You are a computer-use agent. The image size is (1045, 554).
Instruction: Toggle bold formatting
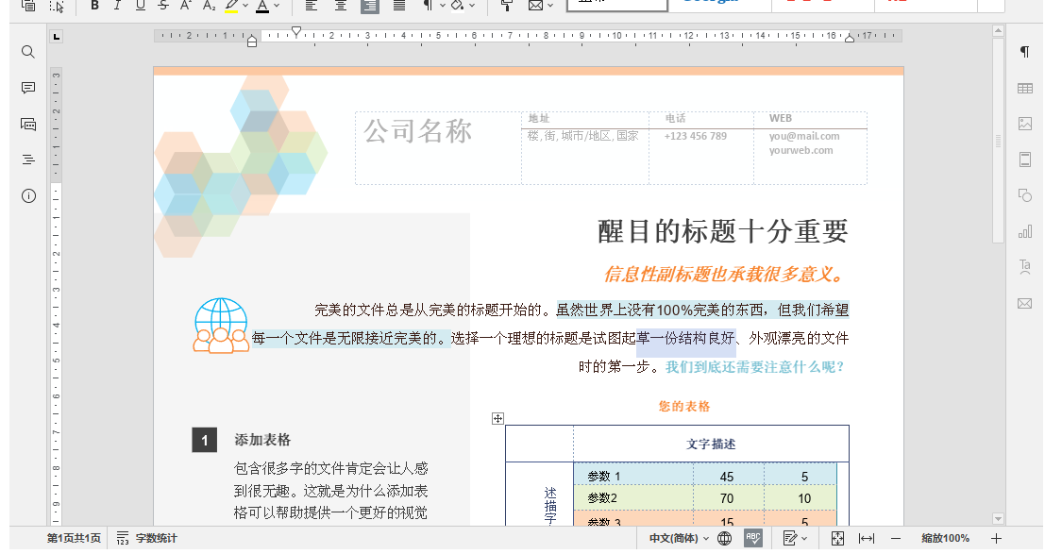(94, 7)
